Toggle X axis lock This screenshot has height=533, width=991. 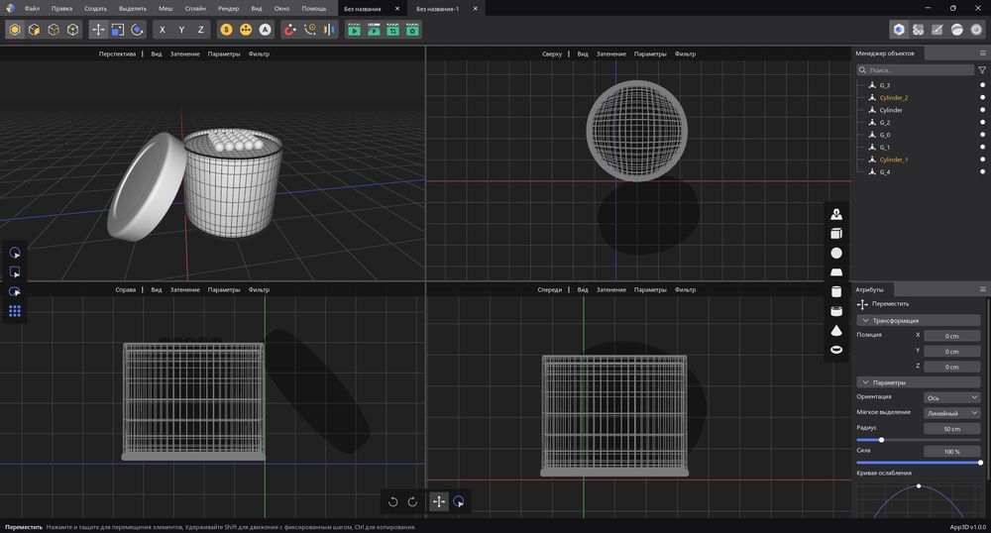pyautogui.click(x=163, y=30)
